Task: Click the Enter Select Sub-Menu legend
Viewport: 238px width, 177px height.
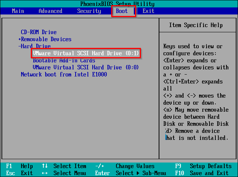Action: pyautogui.click(x=130, y=173)
